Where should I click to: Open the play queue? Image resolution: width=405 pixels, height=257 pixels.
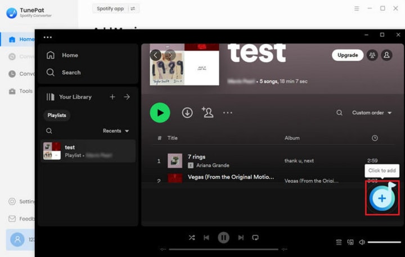(339, 242)
